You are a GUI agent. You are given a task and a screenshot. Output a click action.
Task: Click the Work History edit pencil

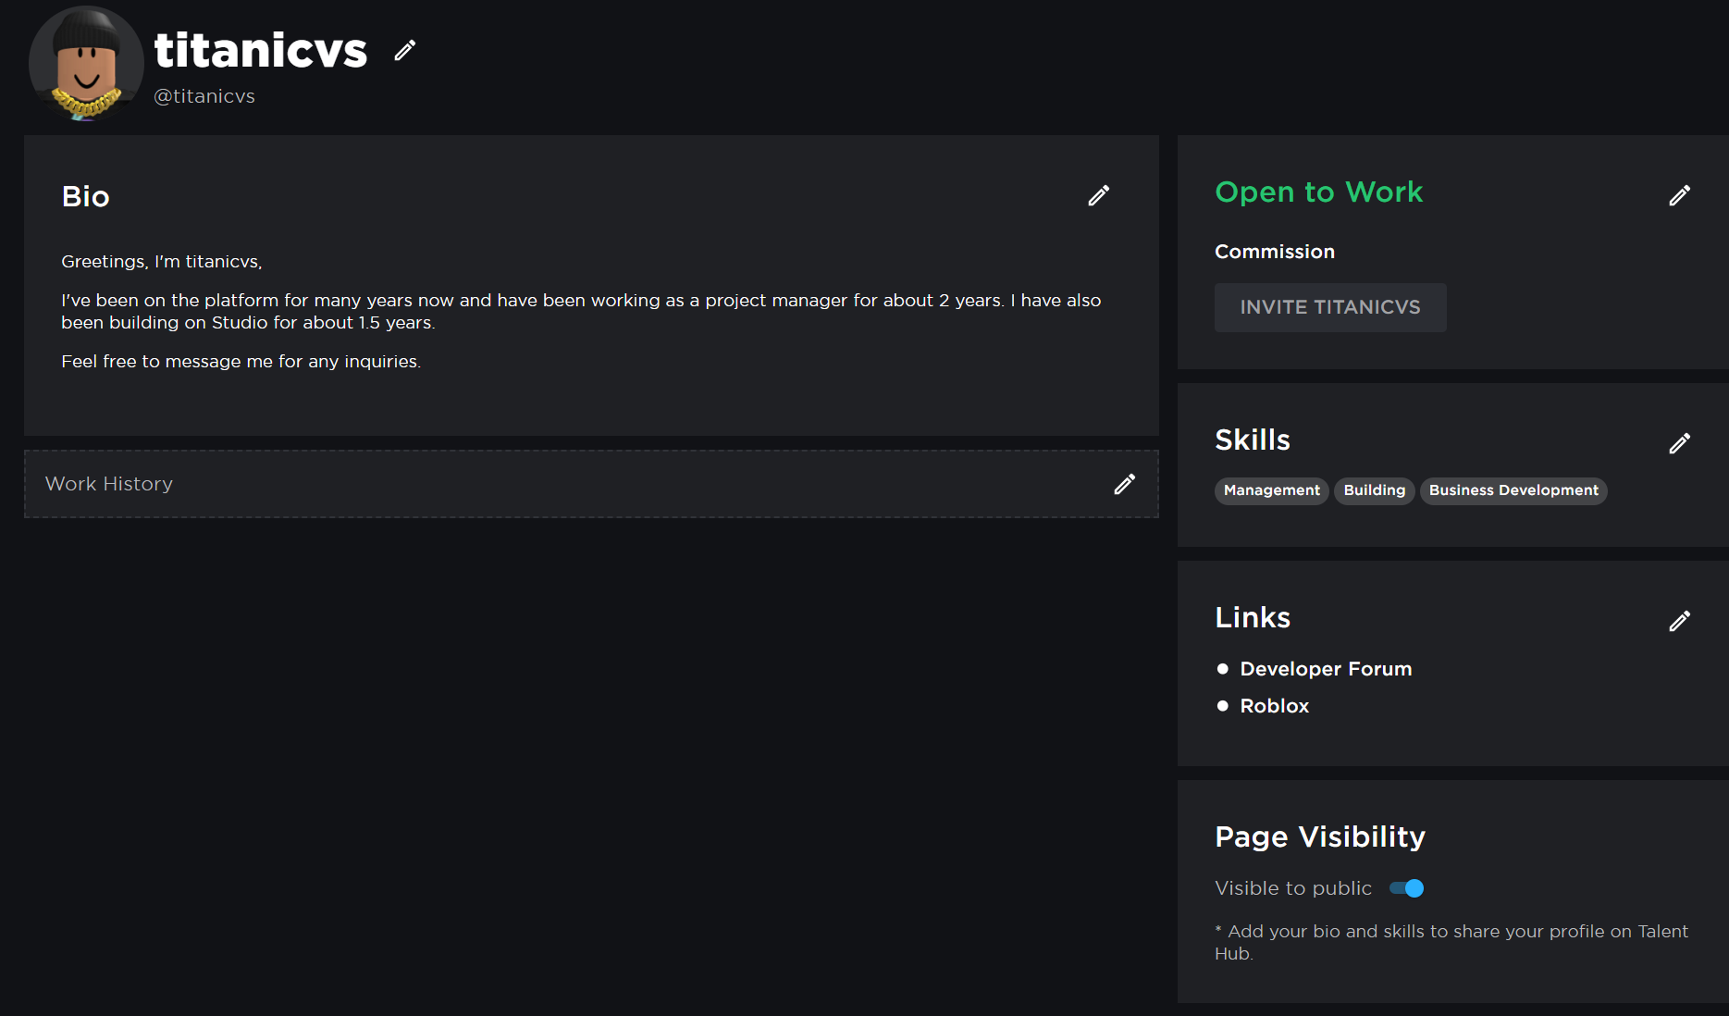(1124, 484)
